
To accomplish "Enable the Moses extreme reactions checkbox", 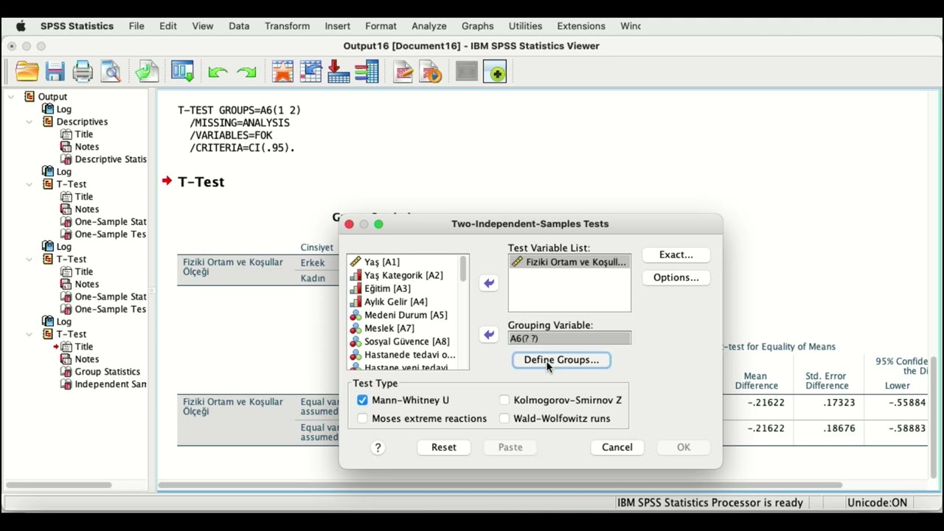I will 362,418.
